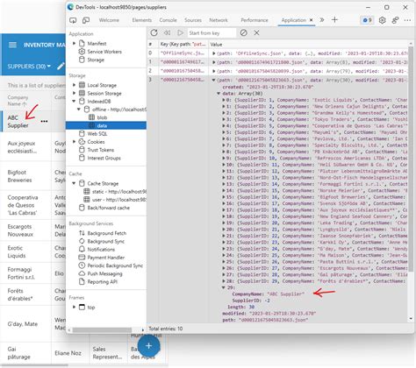
Task: Collapse the offline database node
Action: 79,110
